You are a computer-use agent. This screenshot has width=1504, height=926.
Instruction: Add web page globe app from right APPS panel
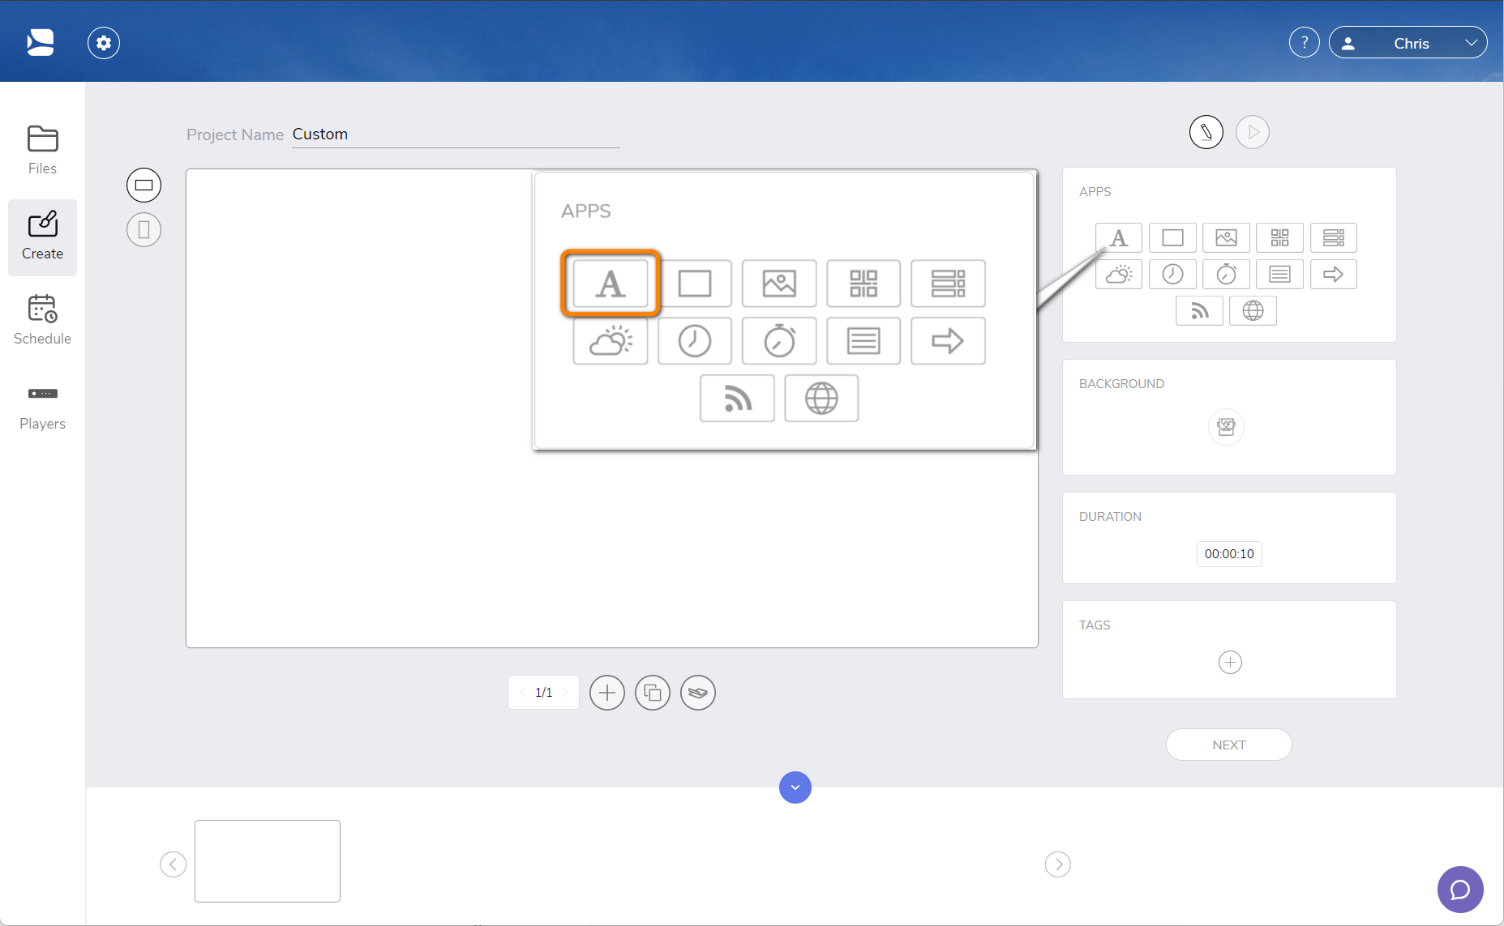tap(1253, 311)
